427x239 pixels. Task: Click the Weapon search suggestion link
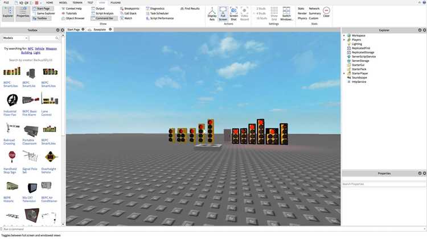coord(51,49)
